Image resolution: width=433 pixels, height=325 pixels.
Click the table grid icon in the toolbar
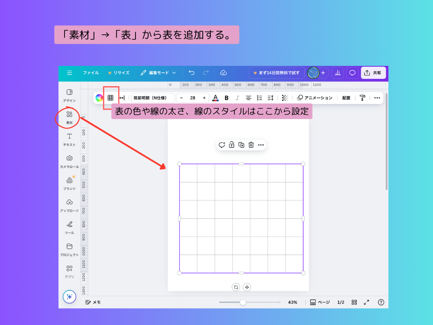point(110,97)
